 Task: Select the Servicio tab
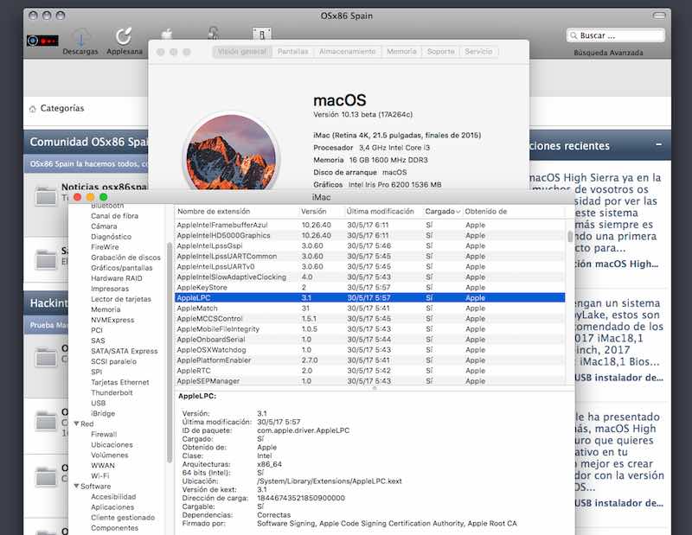coord(478,52)
